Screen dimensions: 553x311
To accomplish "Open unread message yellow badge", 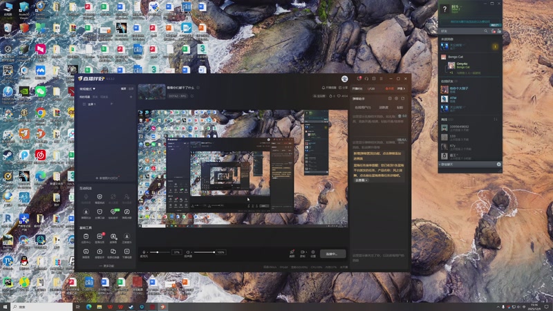I will (x=495, y=46).
